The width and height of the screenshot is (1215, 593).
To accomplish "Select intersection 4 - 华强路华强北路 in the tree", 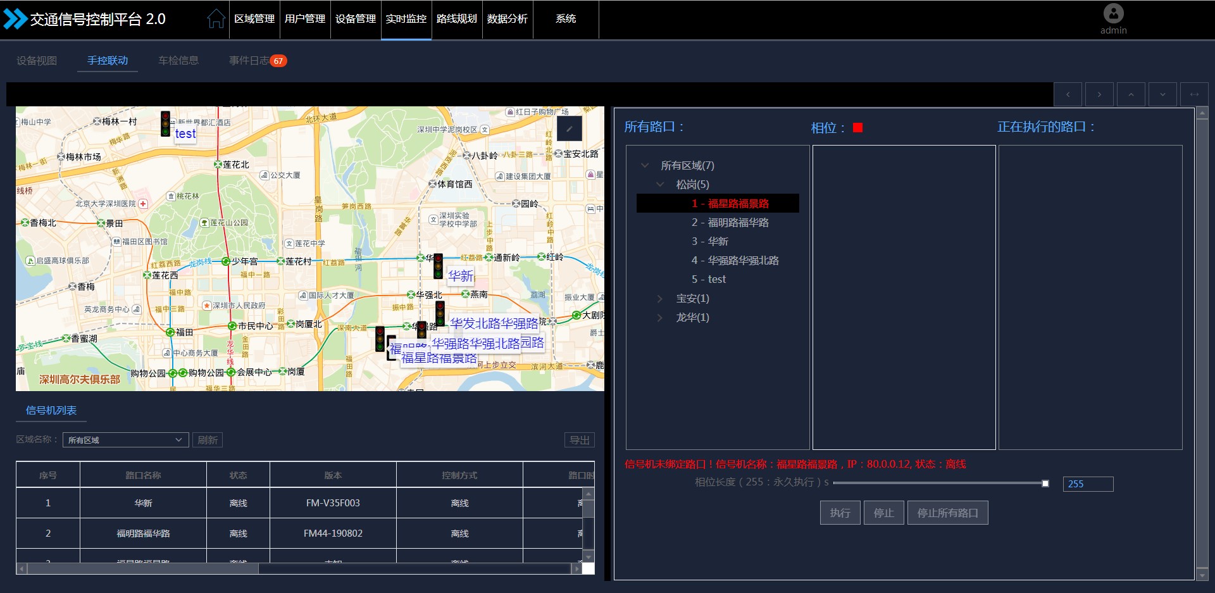I will (735, 260).
